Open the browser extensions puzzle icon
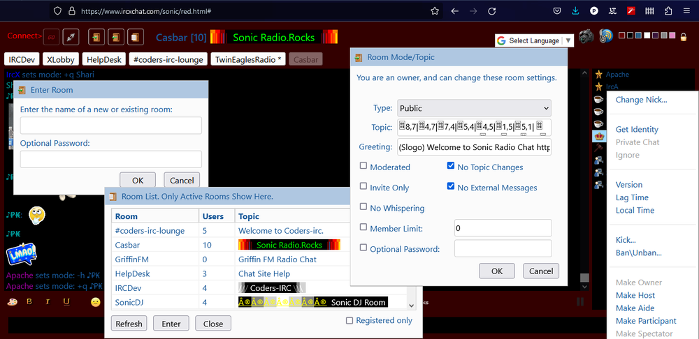This screenshot has width=699, height=339. pos(668,11)
